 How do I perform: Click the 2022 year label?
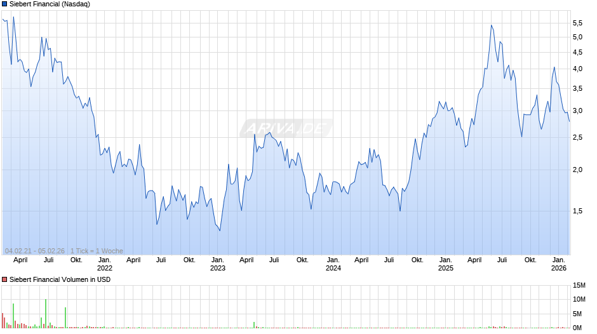[x=105, y=268]
